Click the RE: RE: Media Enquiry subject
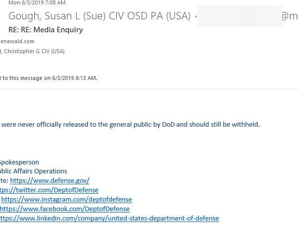The height and width of the screenshot is (227, 298). (x=46, y=30)
